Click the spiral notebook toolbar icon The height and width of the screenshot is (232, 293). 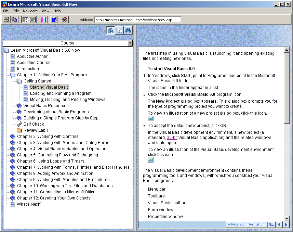[43, 20]
